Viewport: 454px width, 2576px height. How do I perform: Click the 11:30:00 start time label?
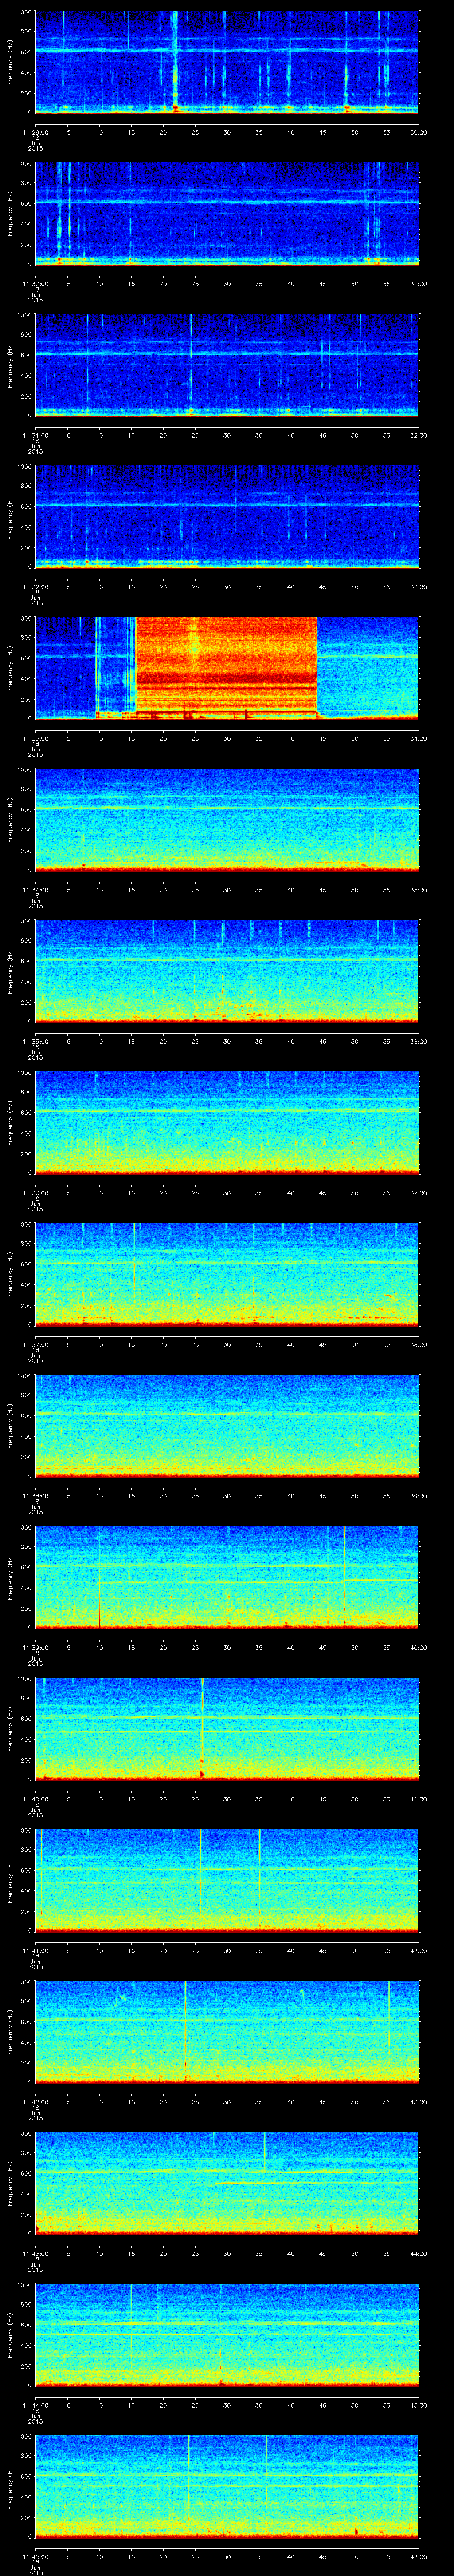35,284
